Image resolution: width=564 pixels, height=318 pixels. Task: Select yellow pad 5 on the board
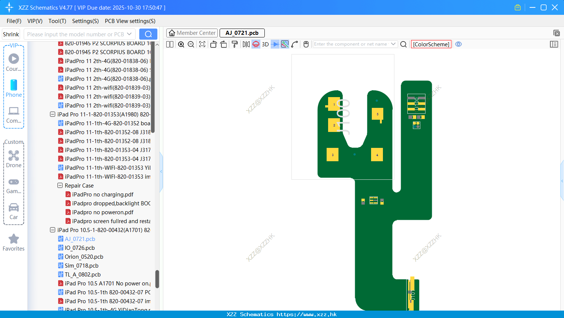click(377, 114)
